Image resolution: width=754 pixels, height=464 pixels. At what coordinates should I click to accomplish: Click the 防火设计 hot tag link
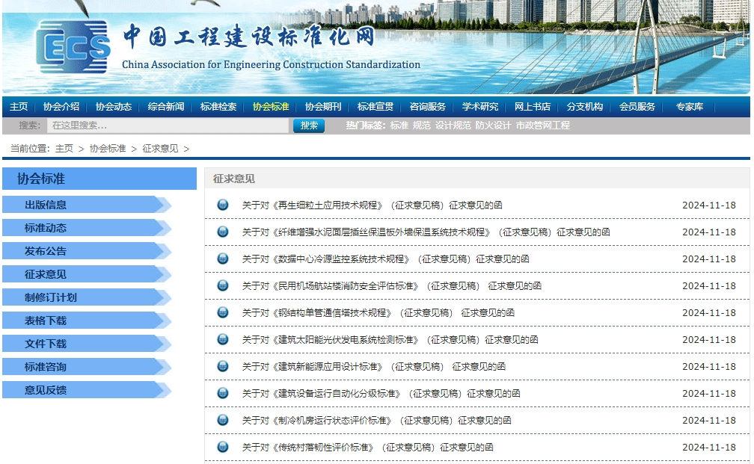[493, 126]
